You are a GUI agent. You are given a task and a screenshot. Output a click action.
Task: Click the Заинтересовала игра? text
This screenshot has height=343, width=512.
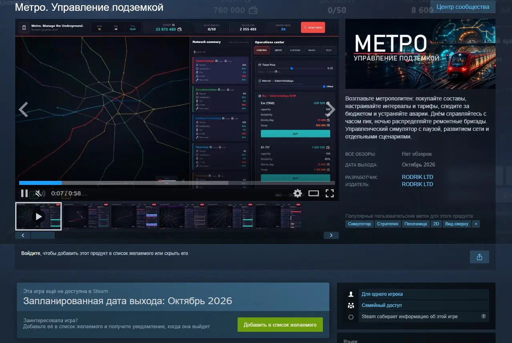[x=50, y=320]
